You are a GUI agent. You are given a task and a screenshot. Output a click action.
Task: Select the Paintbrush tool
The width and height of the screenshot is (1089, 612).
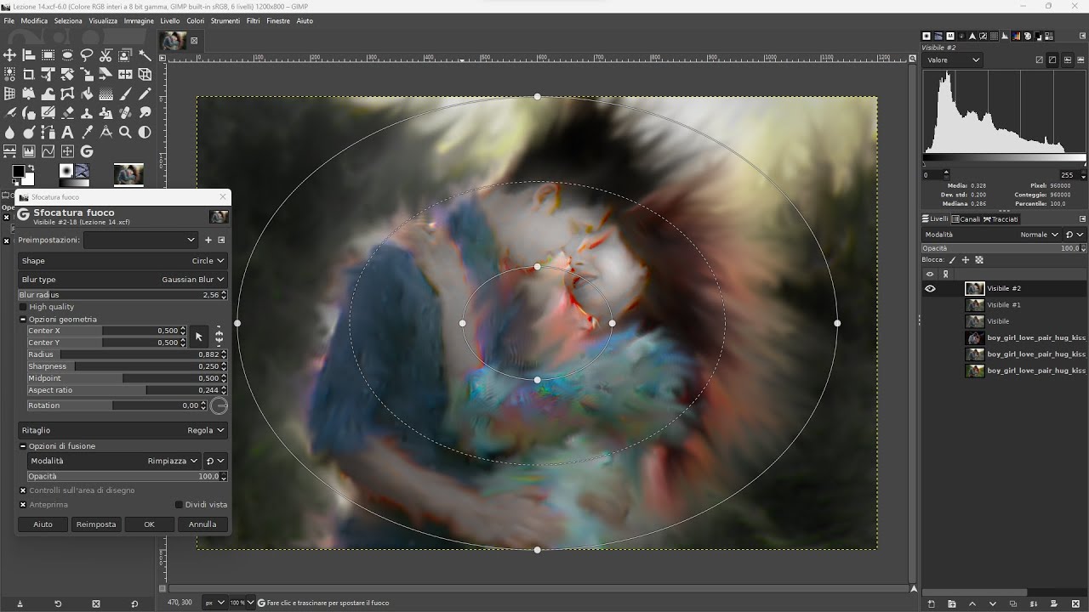click(125, 93)
